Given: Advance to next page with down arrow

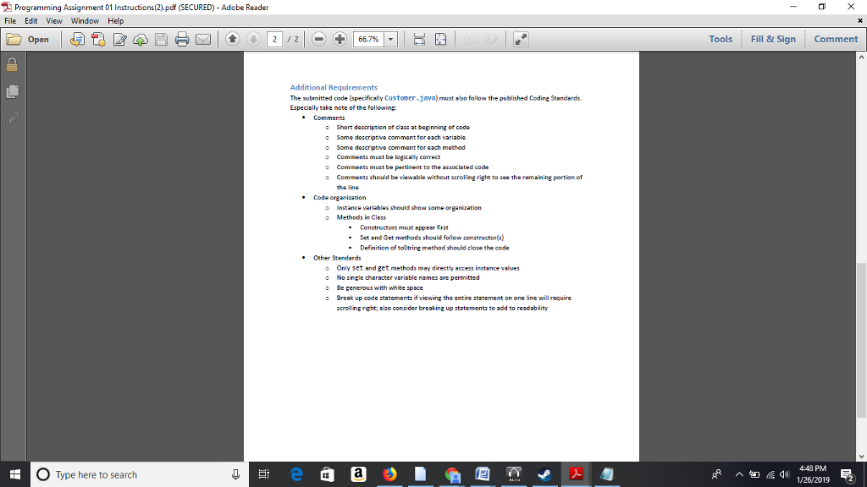Looking at the screenshot, I should tap(252, 39).
